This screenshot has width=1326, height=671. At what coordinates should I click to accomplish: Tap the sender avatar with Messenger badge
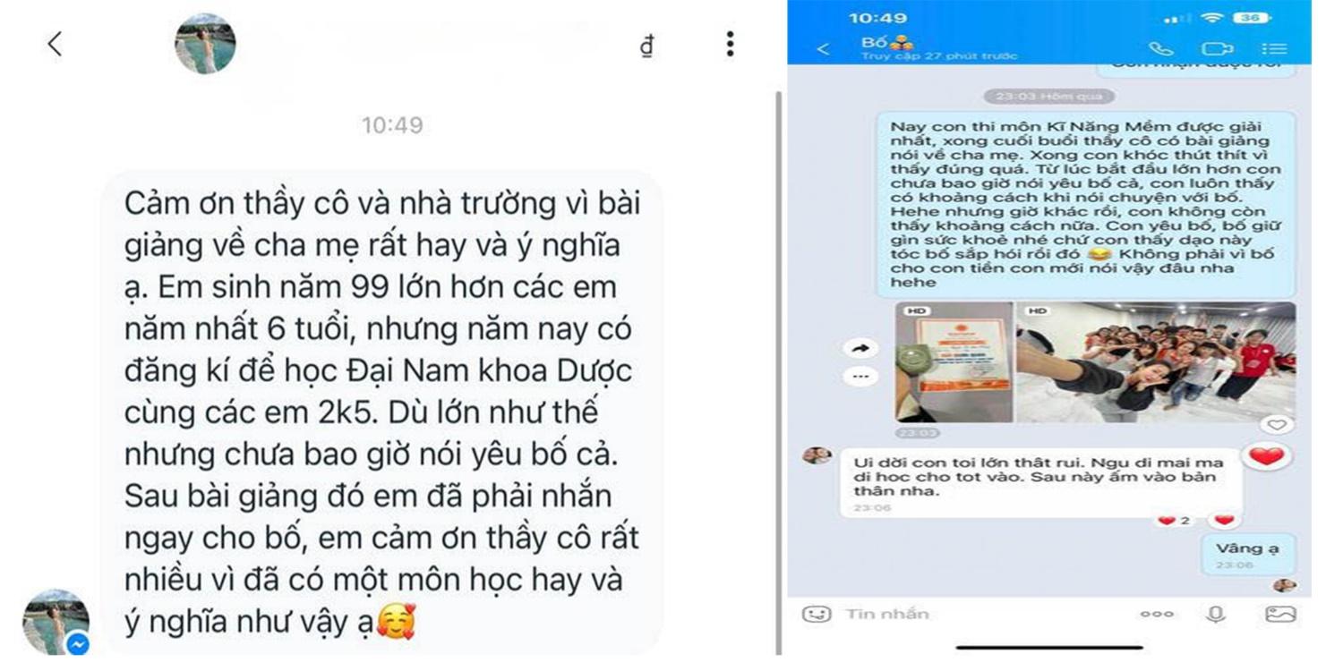click(56, 622)
